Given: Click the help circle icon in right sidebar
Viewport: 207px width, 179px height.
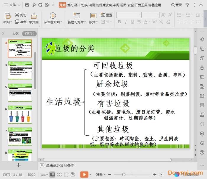Looking at the screenshot, I should tap(202, 152).
